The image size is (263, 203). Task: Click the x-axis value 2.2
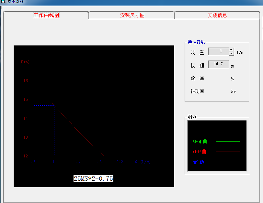tap(120, 162)
